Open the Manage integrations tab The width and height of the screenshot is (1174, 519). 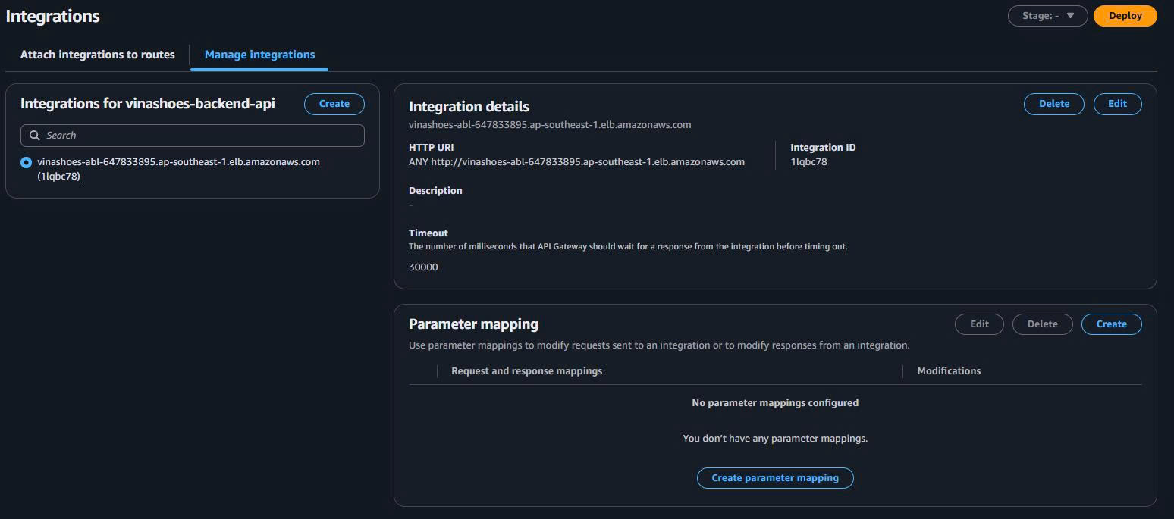tap(259, 54)
